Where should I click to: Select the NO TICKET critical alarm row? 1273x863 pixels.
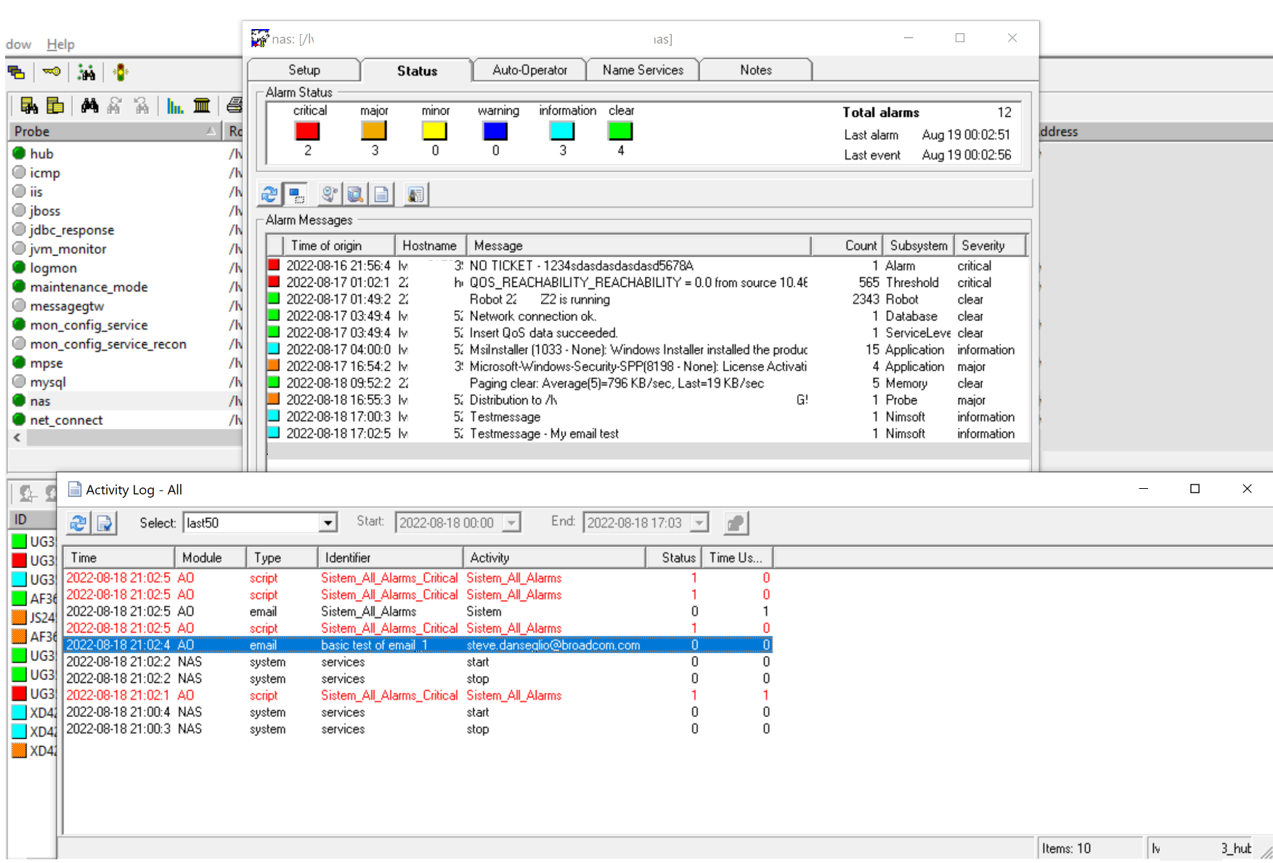(x=581, y=266)
